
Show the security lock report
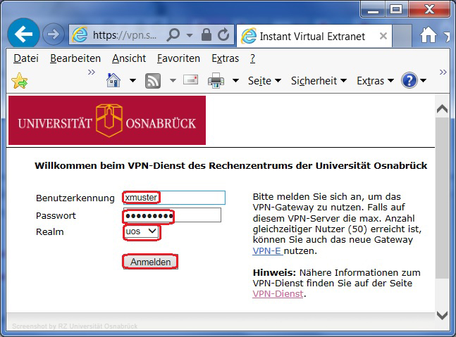click(207, 34)
